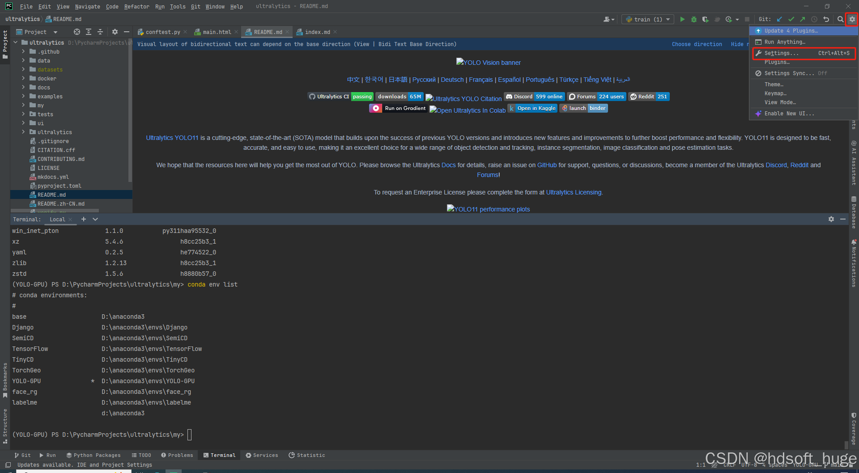Add a new terminal session with plus
Image resolution: width=859 pixels, height=473 pixels.
pyautogui.click(x=84, y=219)
